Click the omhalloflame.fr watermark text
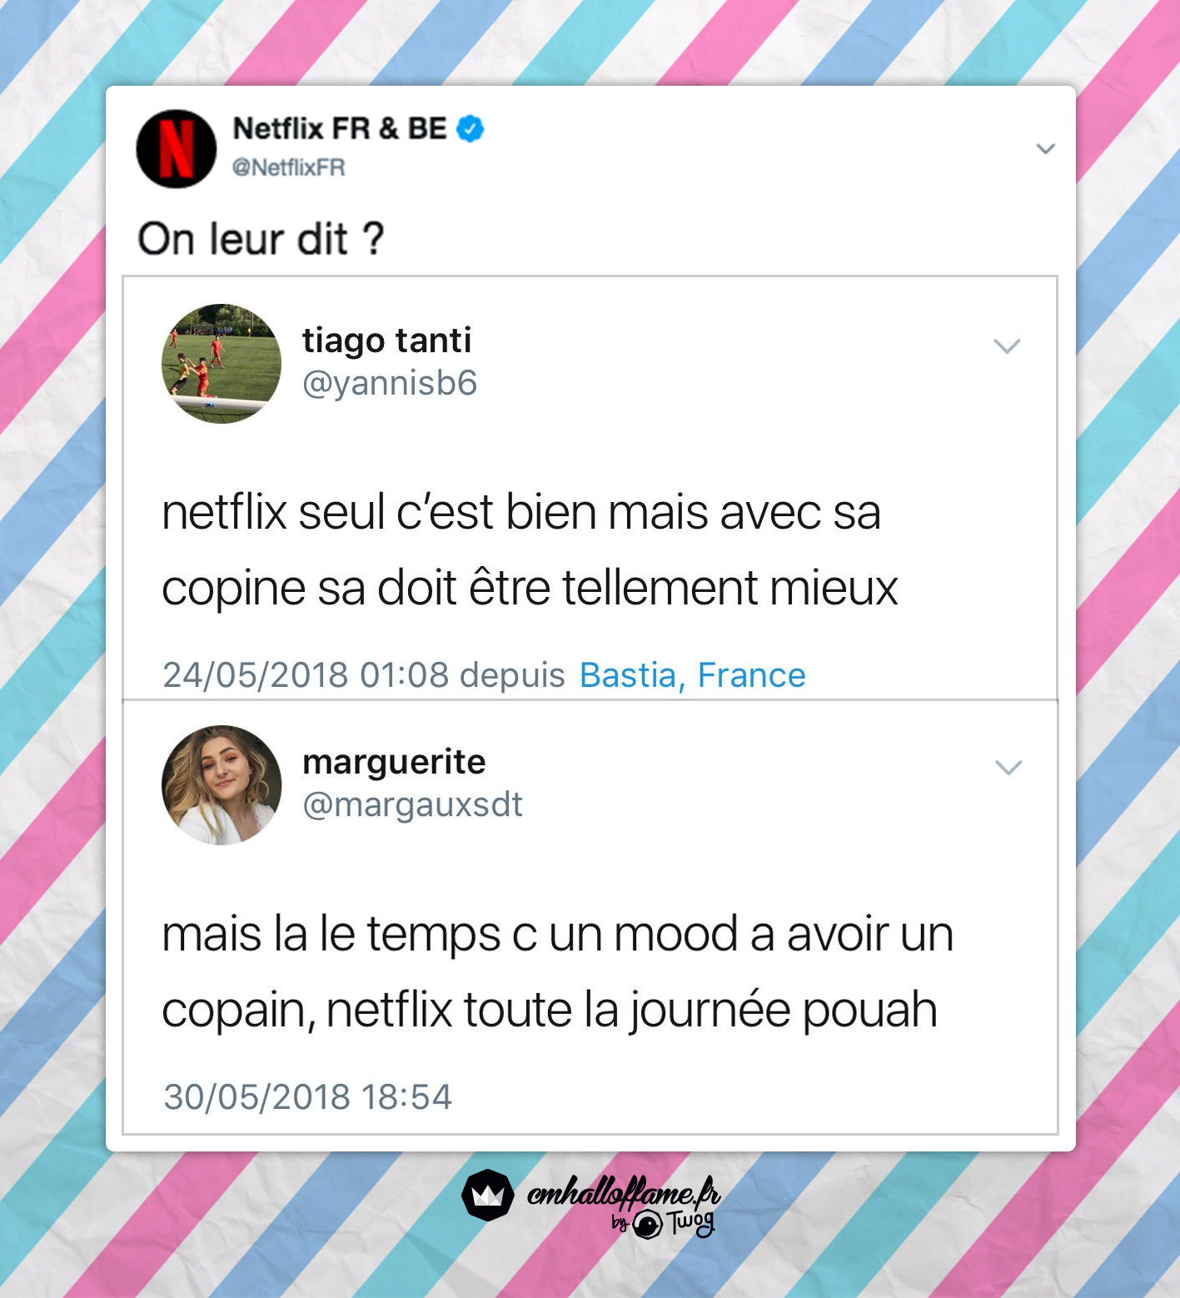 click(624, 1194)
